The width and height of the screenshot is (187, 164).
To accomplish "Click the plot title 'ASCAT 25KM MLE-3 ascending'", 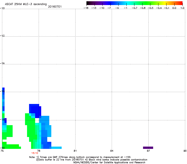I will [26, 4].
